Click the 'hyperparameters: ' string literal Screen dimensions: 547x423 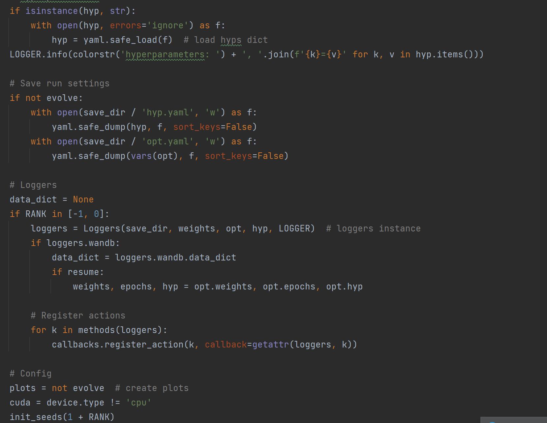170,54
